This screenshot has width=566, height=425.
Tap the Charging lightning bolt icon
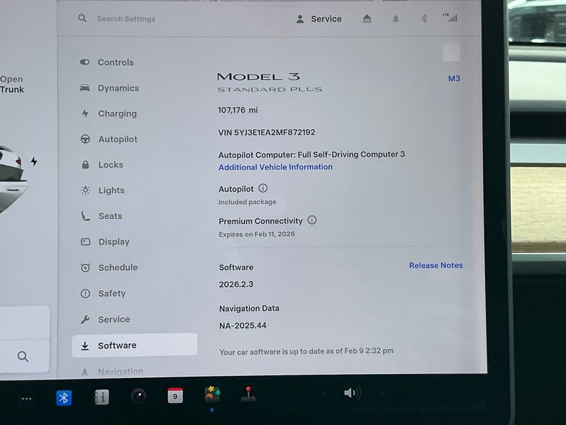click(x=85, y=113)
